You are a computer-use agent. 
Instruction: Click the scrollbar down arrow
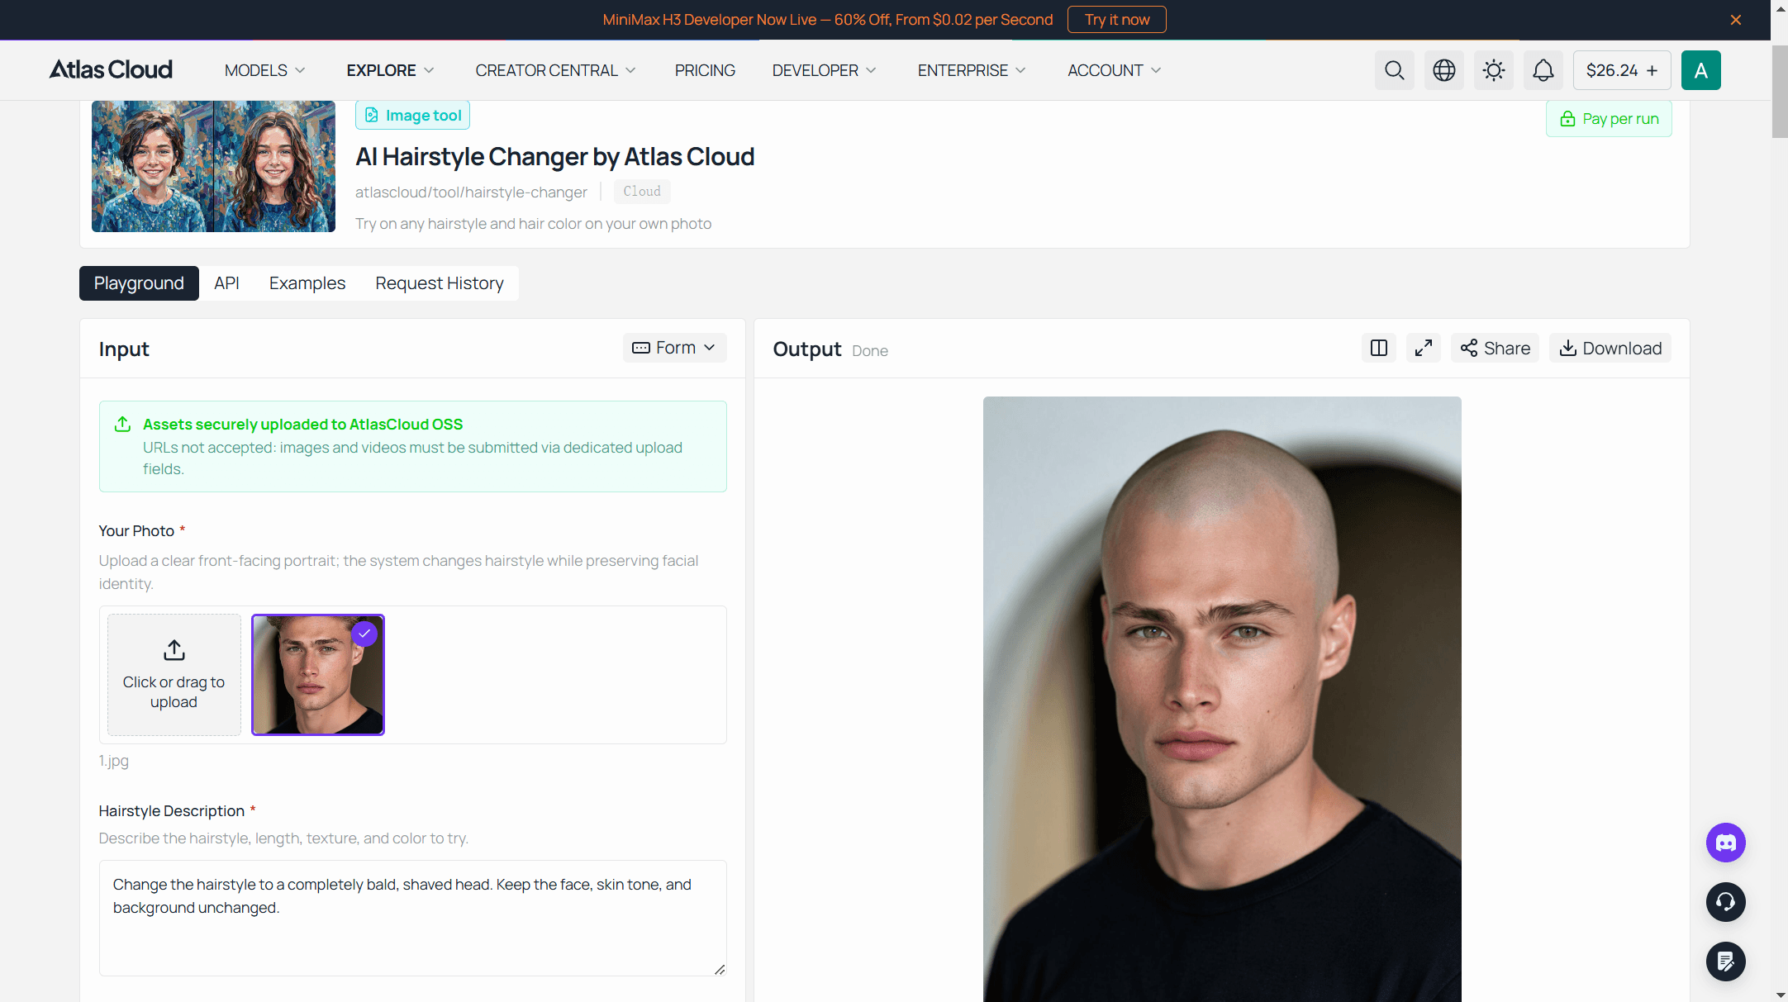point(1779,995)
